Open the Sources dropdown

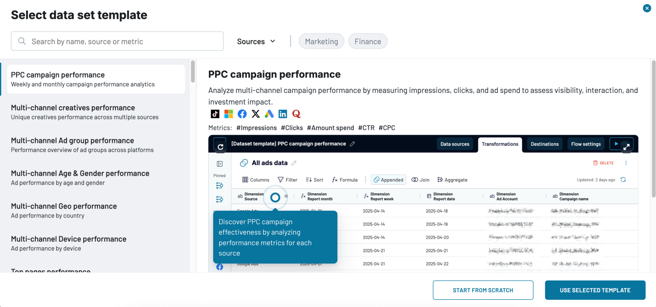256,41
